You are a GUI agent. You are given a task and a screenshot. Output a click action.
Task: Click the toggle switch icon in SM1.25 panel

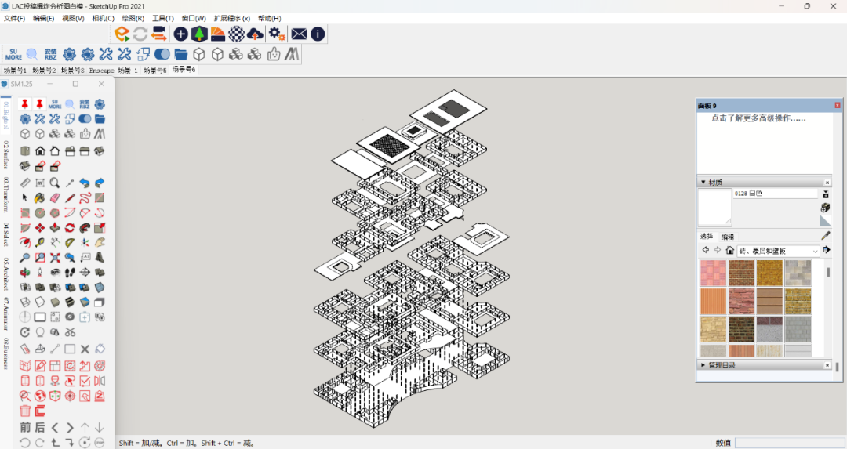85,119
